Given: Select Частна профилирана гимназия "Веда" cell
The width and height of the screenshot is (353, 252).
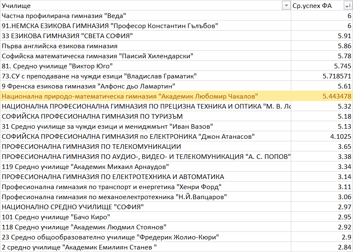Looking at the screenshot, I should click(64, 16).
